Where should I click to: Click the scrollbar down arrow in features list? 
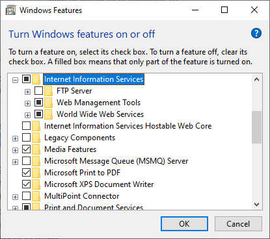[x=257, y=205]
